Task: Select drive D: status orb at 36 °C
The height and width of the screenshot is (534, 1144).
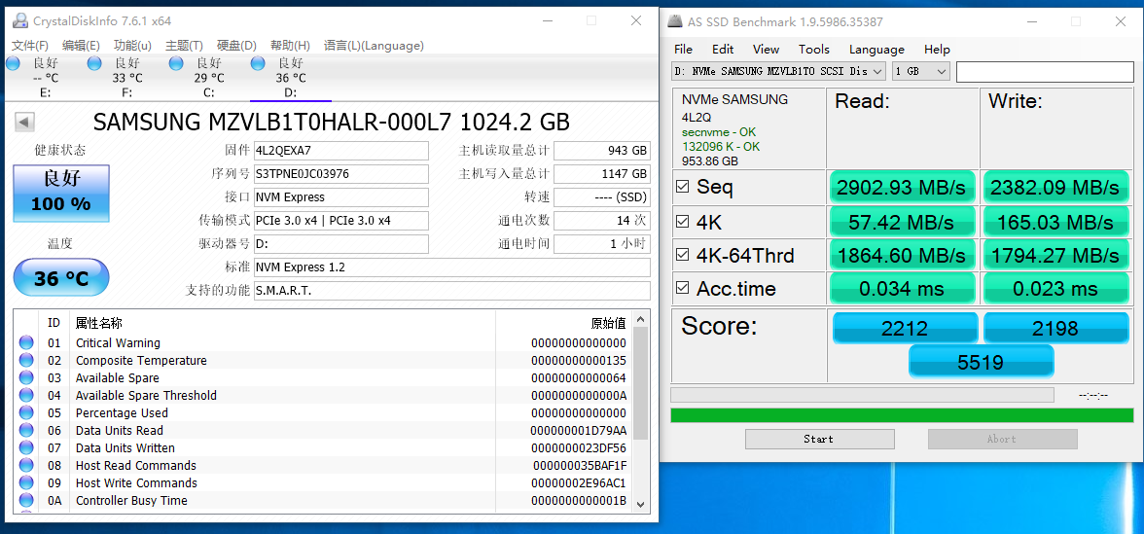Action: pyautogui.click(x=258, y=63)
